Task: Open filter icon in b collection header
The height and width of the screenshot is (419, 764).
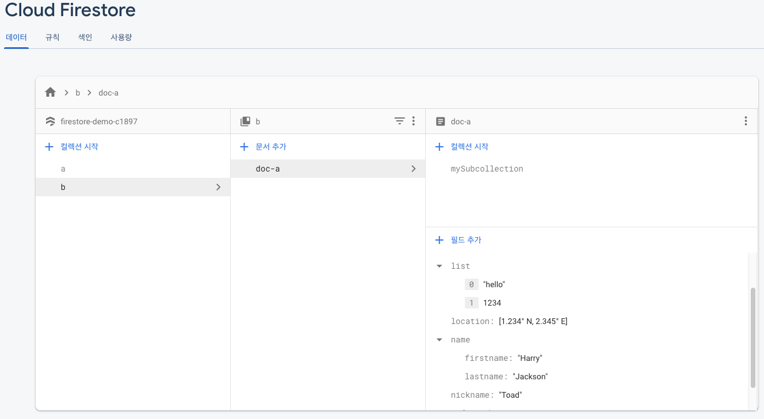Action: coord(399,121)
